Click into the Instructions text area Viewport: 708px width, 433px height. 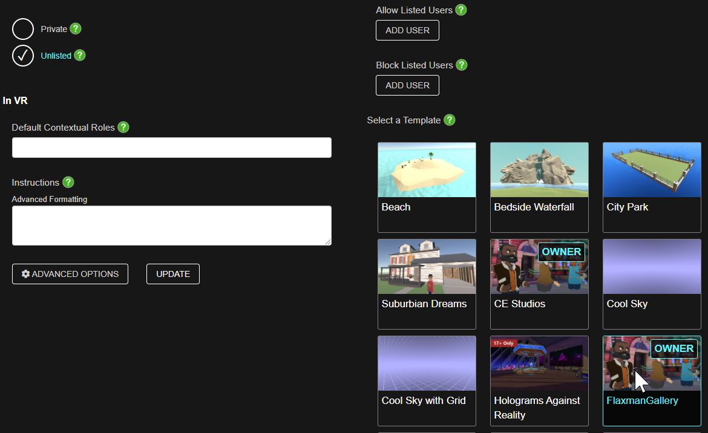pos(172,226)
